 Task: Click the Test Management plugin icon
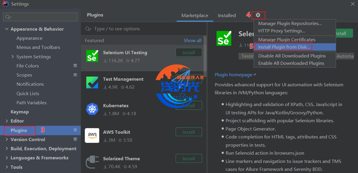(92, 82)
